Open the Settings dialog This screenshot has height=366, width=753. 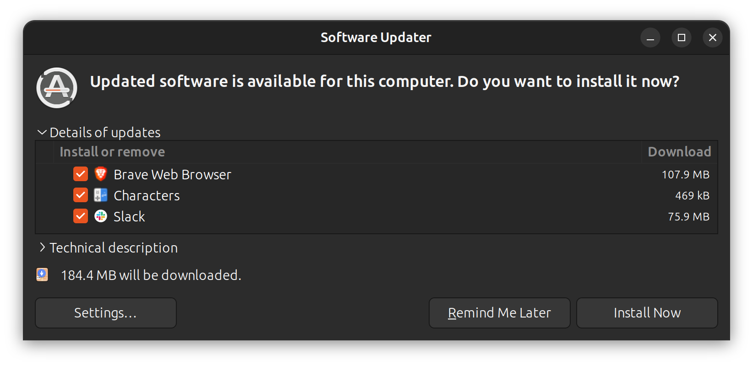(x=105, y=313)
